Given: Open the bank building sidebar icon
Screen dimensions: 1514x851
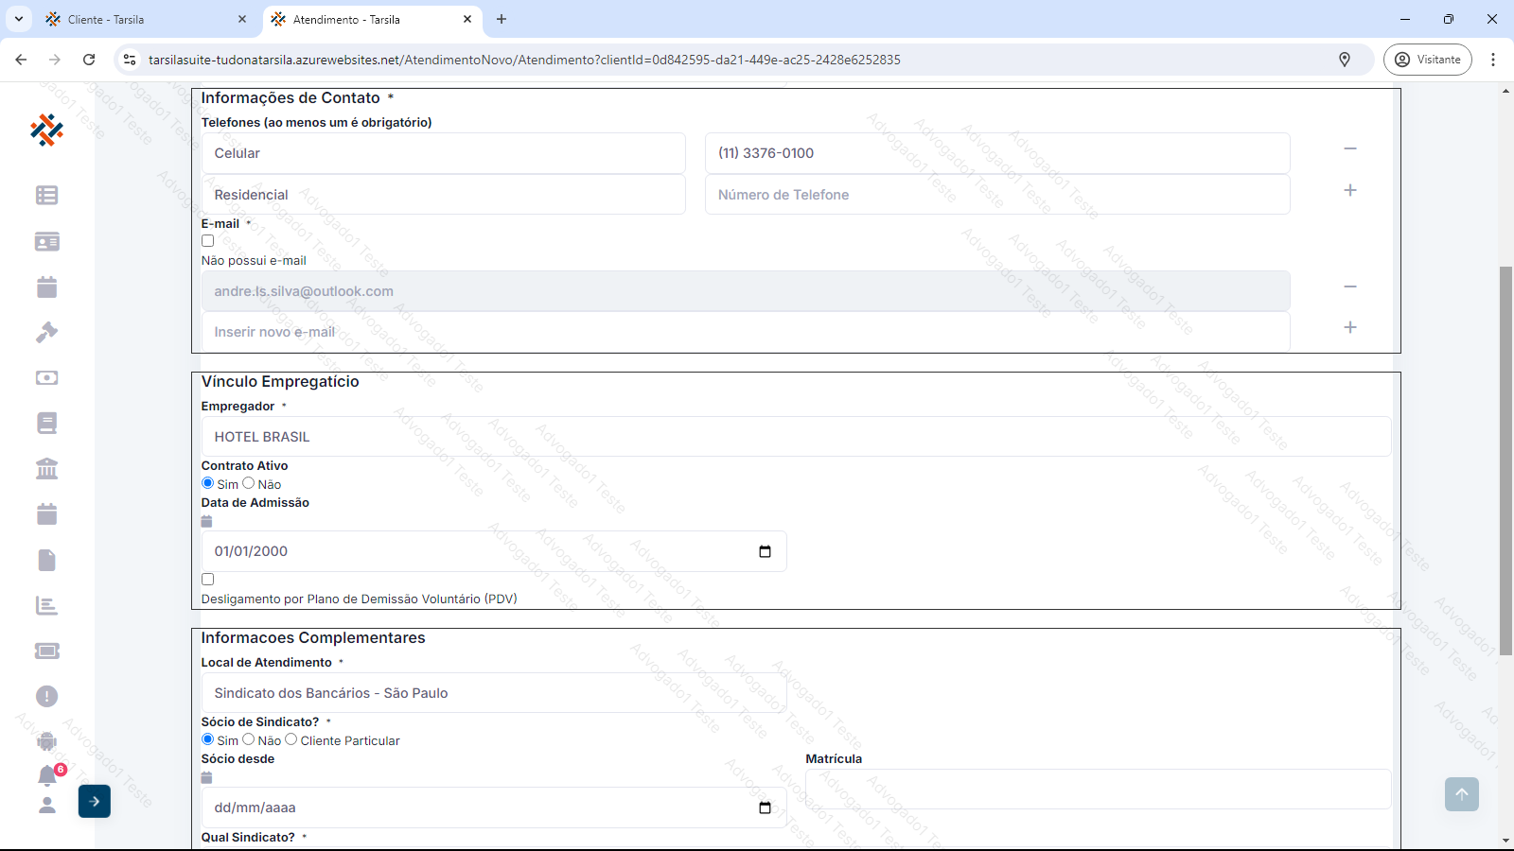Looking at the screenshot, I should coord(46,468).
